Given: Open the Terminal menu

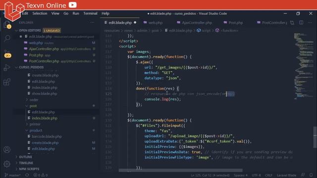Looking at the screenshot, I should click(x=90, y=13).
